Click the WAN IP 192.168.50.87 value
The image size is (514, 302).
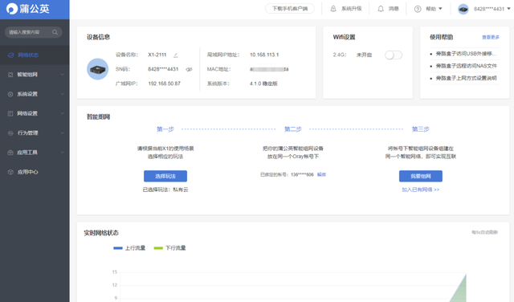[x=164, y=84]
